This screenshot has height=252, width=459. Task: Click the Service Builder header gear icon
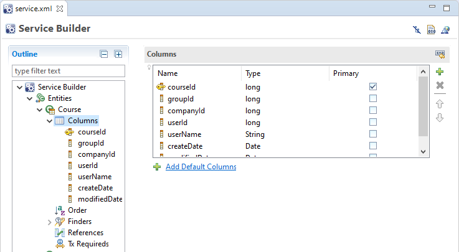click(x=11, y=29)
